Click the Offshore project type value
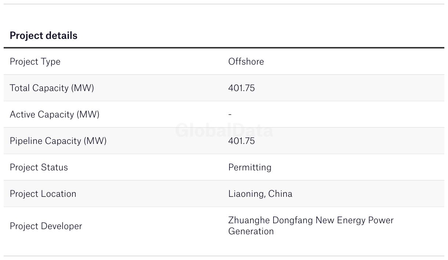Viewport: 448px width, 260px height. pyautogui.click(x=246, y=62)
